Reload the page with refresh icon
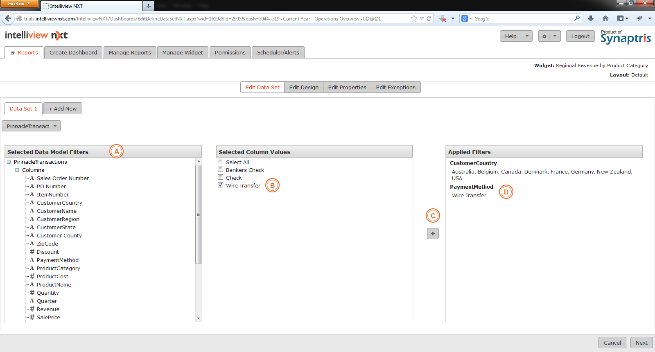The height and width of the screenshot is (352, 655). click(x=429, y=18)
